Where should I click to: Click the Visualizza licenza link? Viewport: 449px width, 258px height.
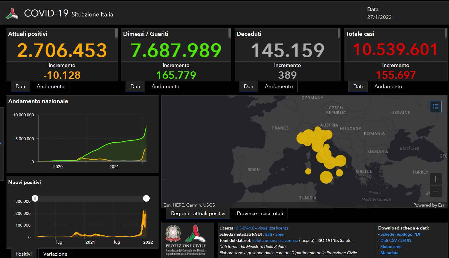pyautogui.click(x=273, y=228)
